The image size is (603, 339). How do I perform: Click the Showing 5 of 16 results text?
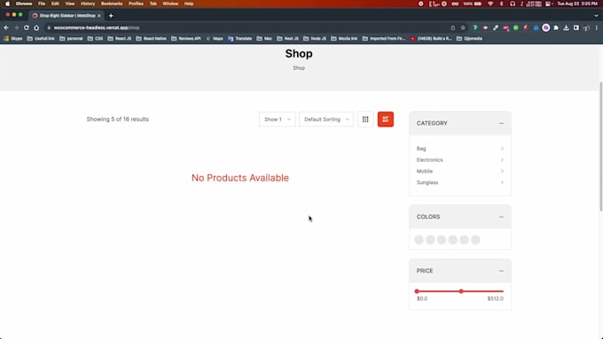point(118,119)
